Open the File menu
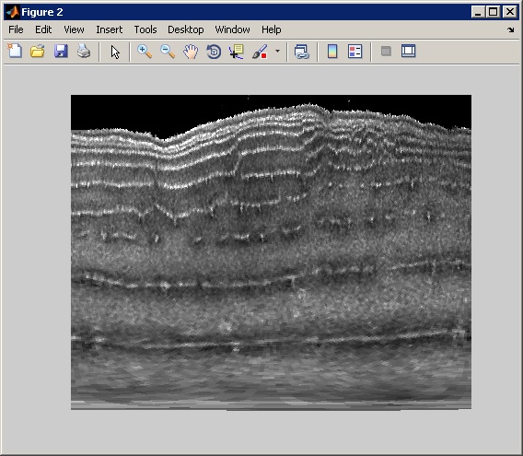This screenshot has width=523, height=456. (x=16, y=29)
